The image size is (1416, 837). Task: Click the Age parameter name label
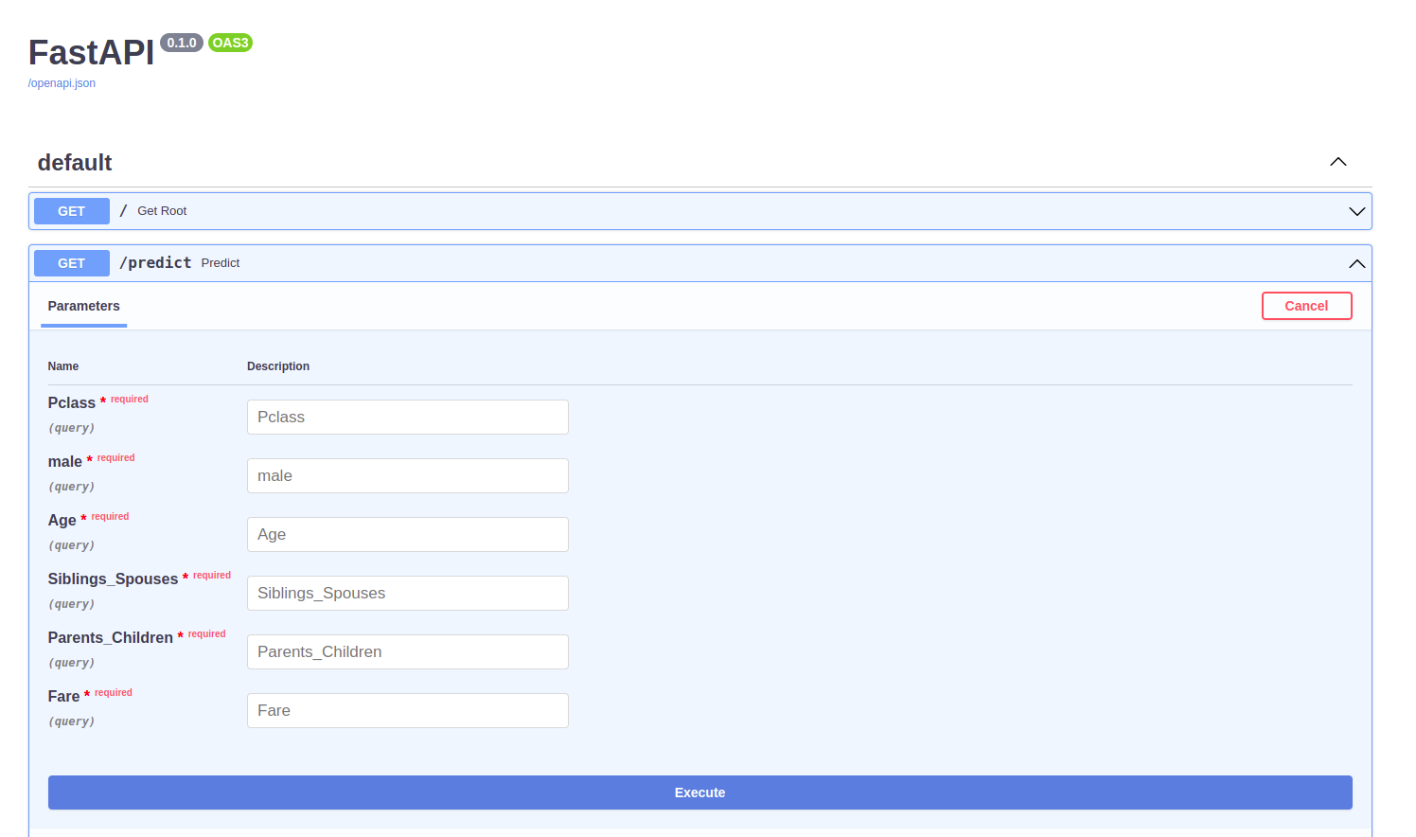click(62, 521)
